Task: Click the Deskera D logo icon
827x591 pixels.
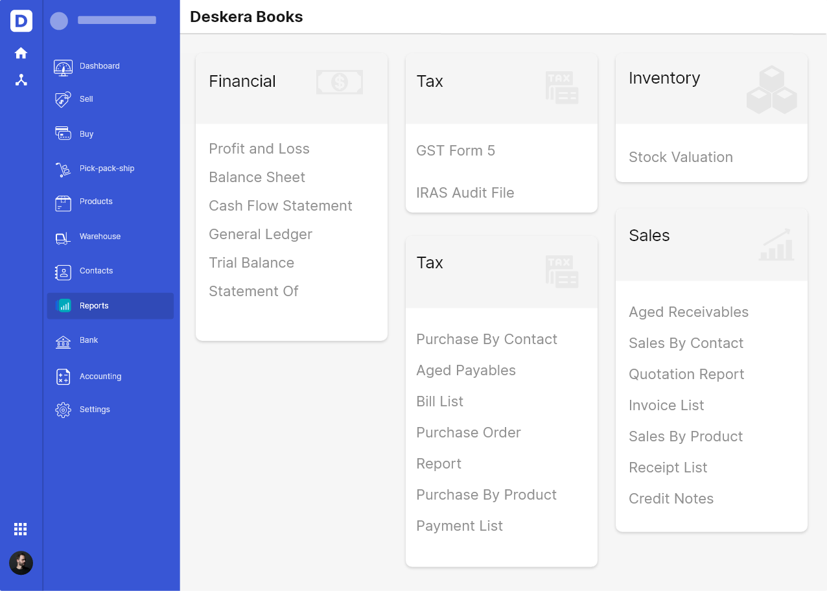Action: (x=21, y=21)
